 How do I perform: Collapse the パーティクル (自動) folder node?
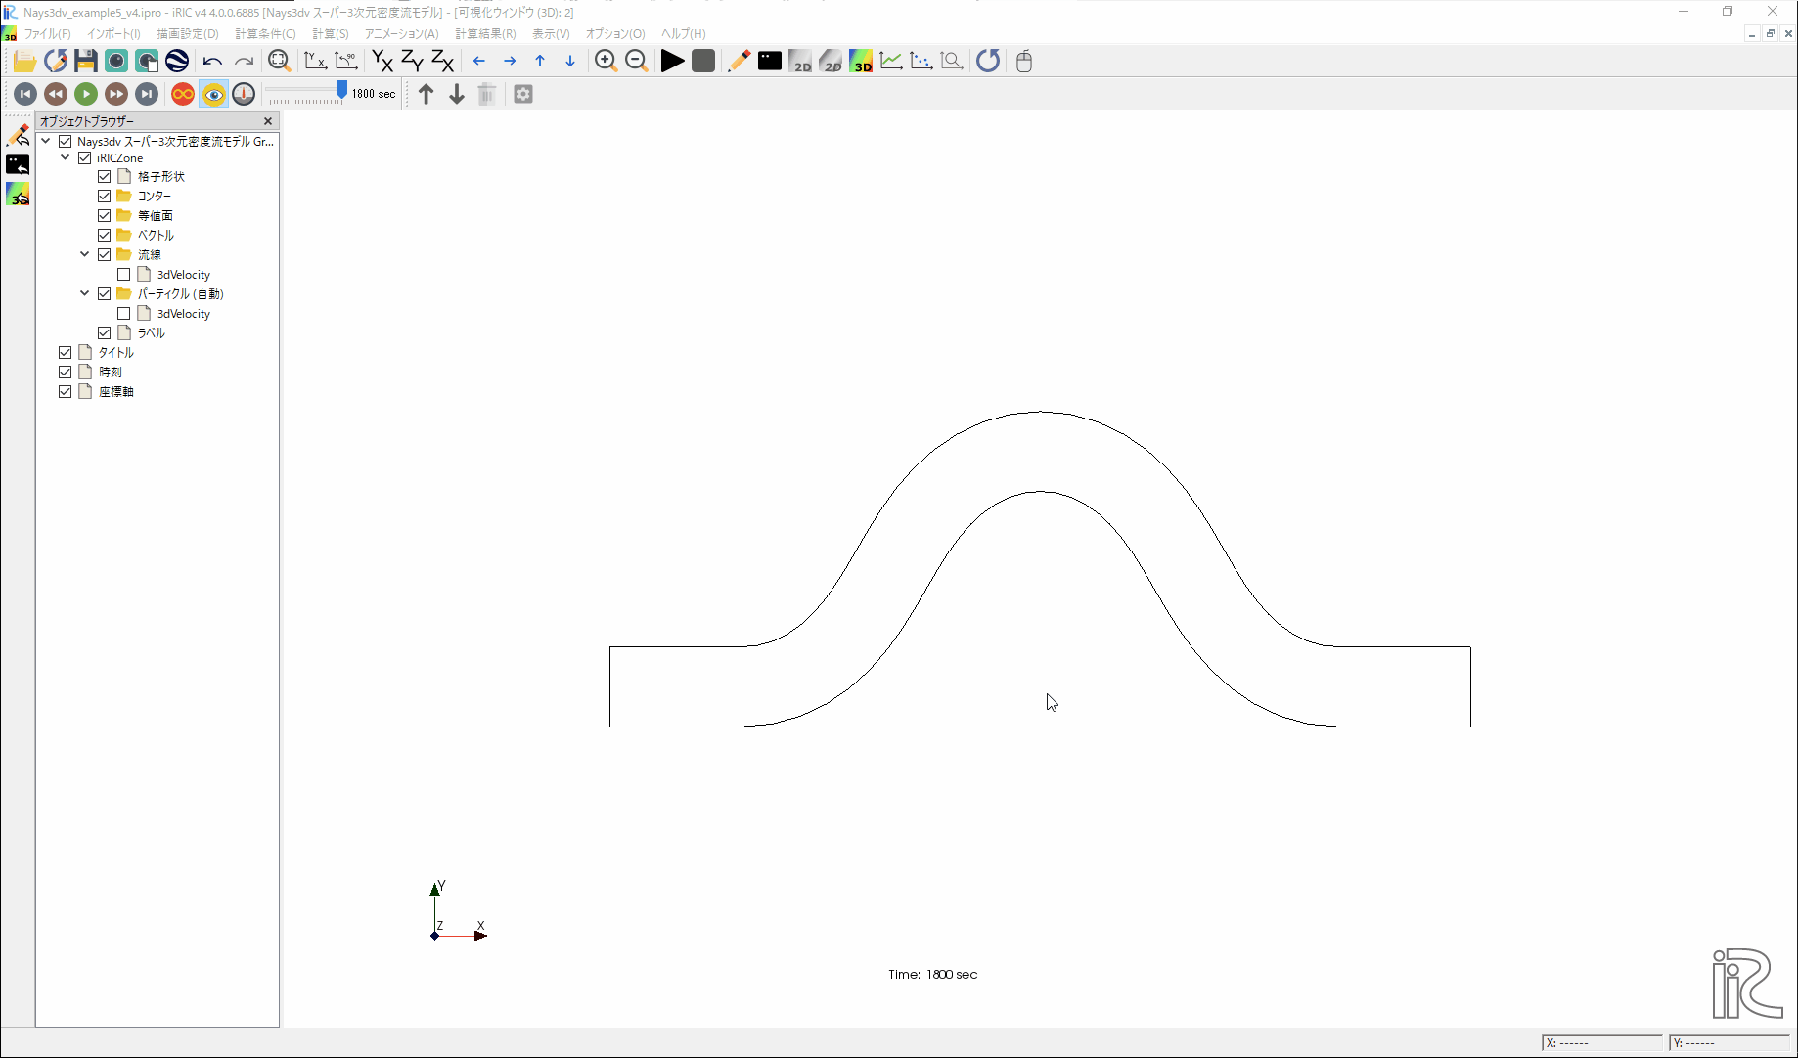coord(85,293)
